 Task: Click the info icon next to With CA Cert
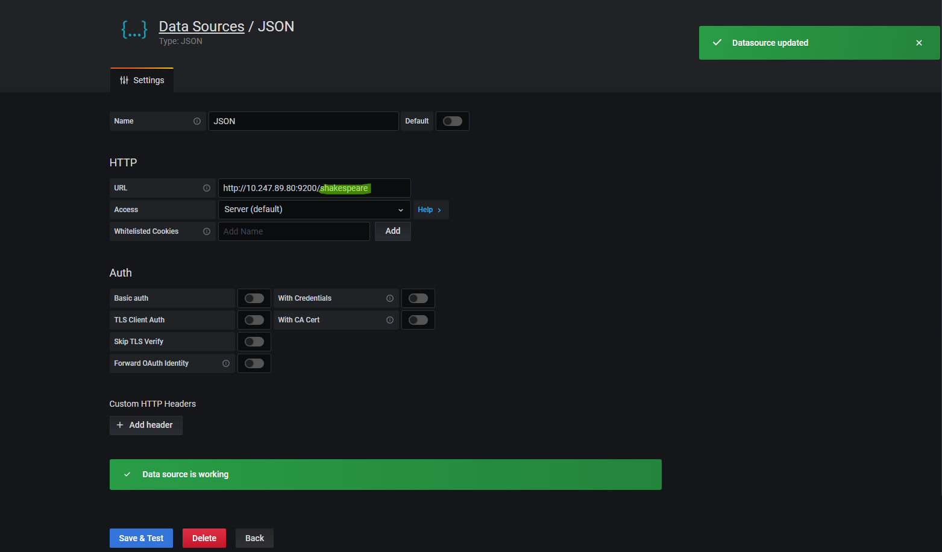pos(390,319)
